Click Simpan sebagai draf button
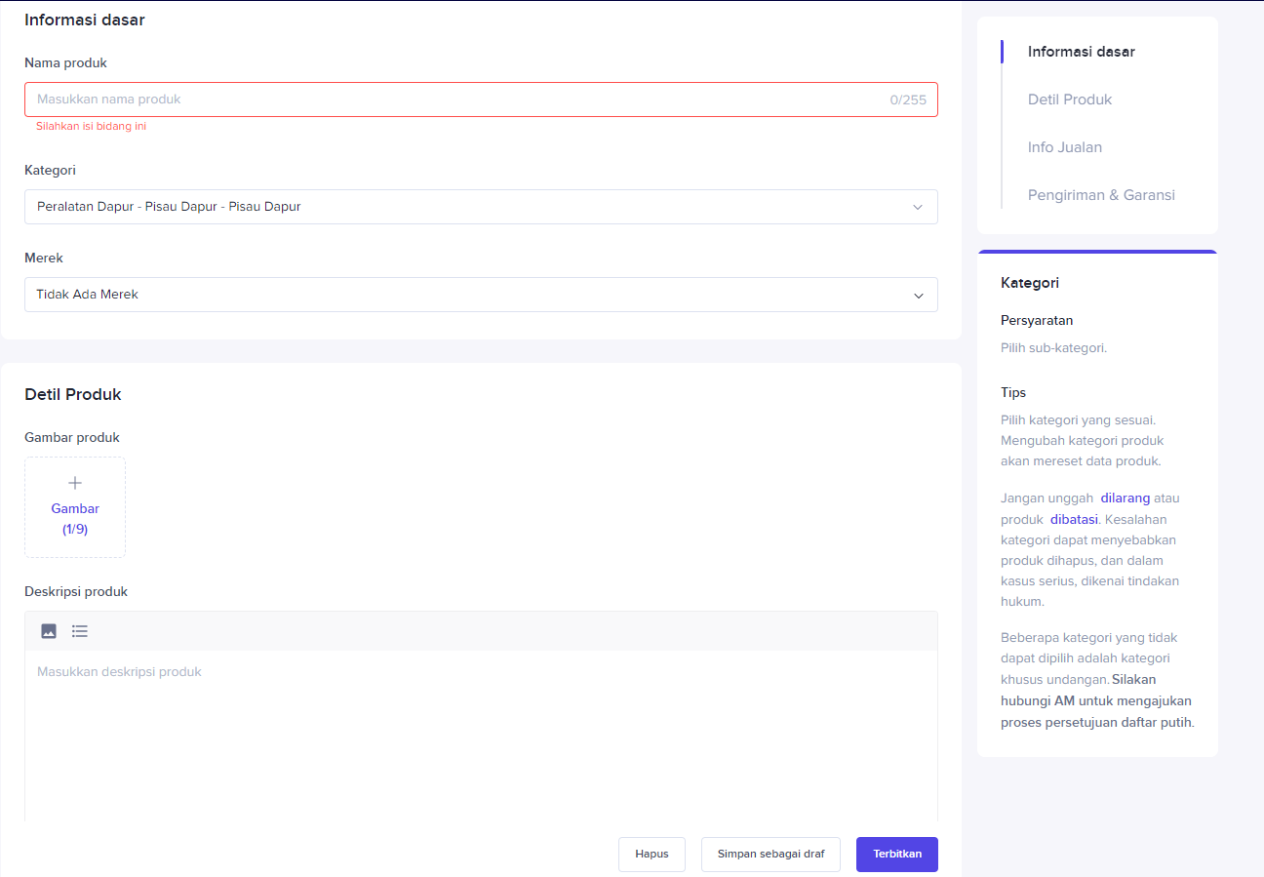The width and height of the screenshot is (1264, 877). point(770,854)
